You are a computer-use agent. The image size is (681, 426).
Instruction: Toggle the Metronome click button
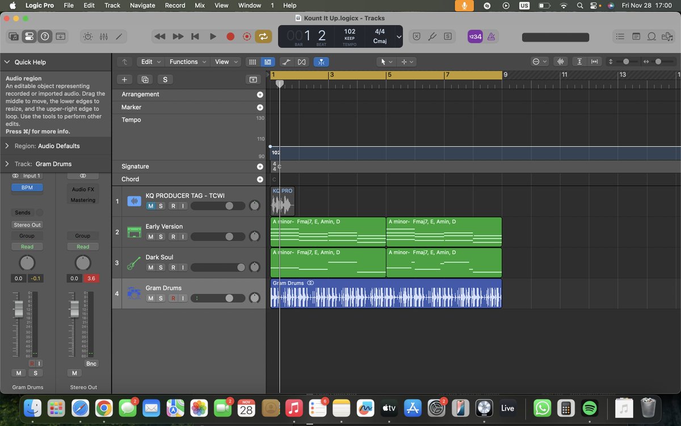pos(491,36)
